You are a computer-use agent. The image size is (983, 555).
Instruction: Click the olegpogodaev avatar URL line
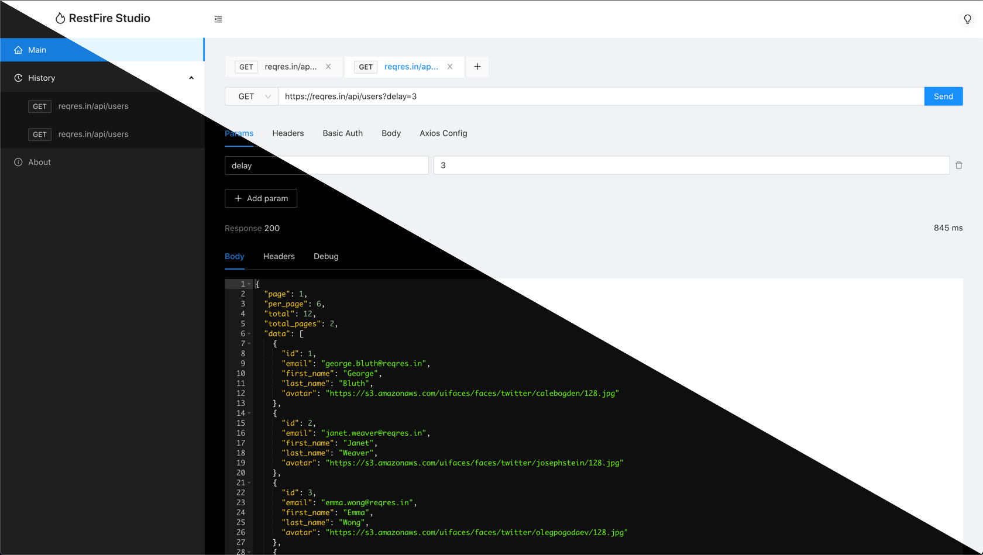click(x=455, y=533)
